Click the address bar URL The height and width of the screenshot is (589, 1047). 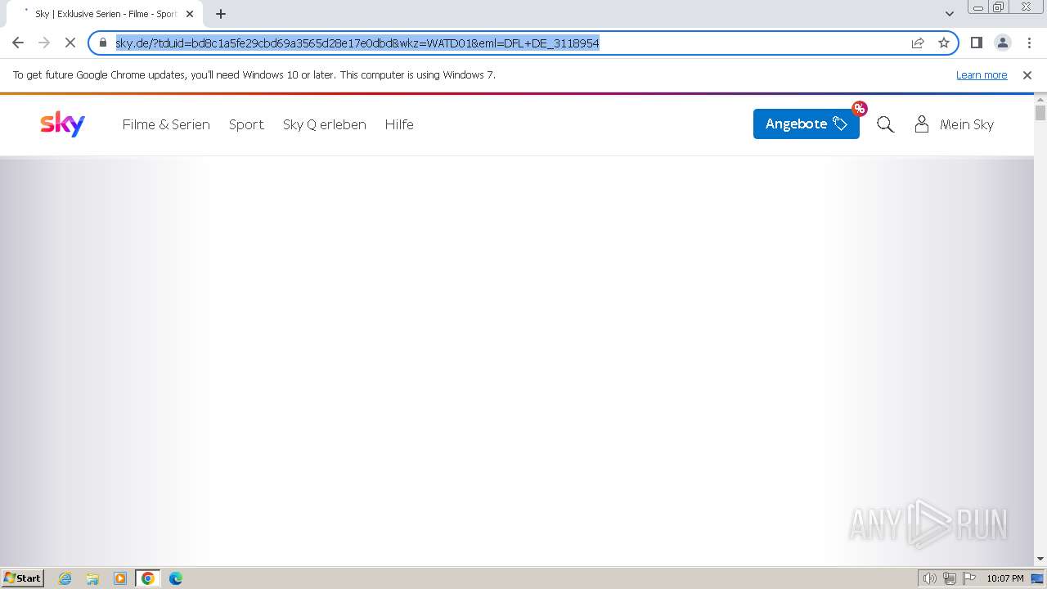pyautogui.click(x=357, y=43)
